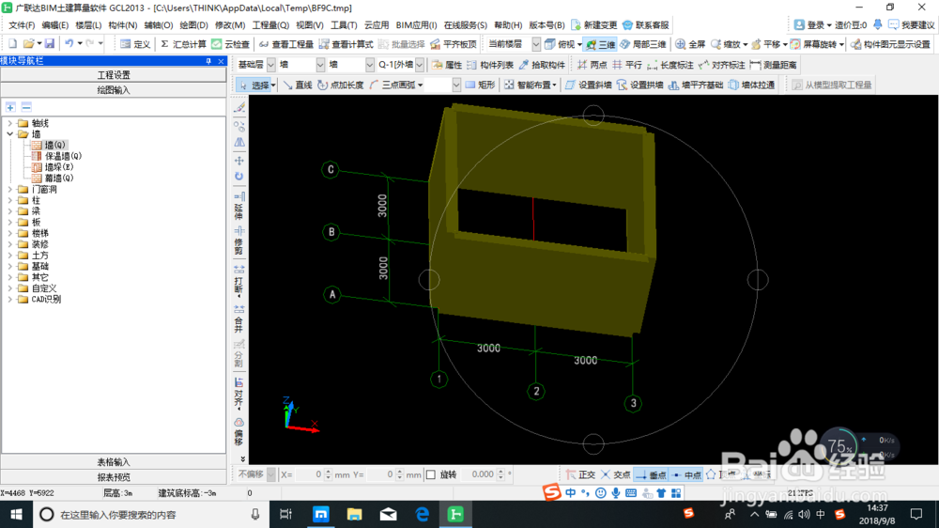The width and height of the screenshot is (939, 528).
Task: Select 保温墙(Q) in the tree
Action: click(63, 156)
